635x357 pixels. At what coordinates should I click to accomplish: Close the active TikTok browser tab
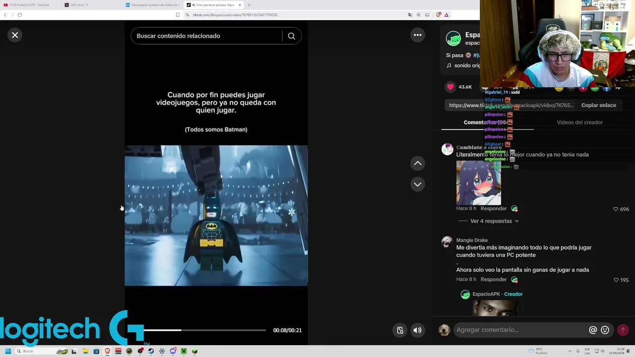click(x=240, y=5)
